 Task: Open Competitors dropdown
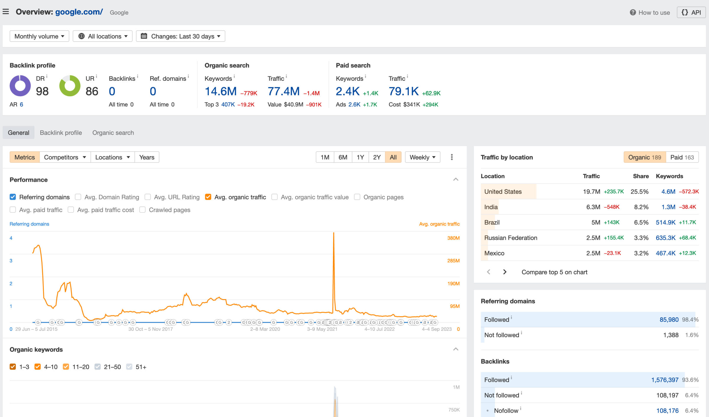click(65, 157)
